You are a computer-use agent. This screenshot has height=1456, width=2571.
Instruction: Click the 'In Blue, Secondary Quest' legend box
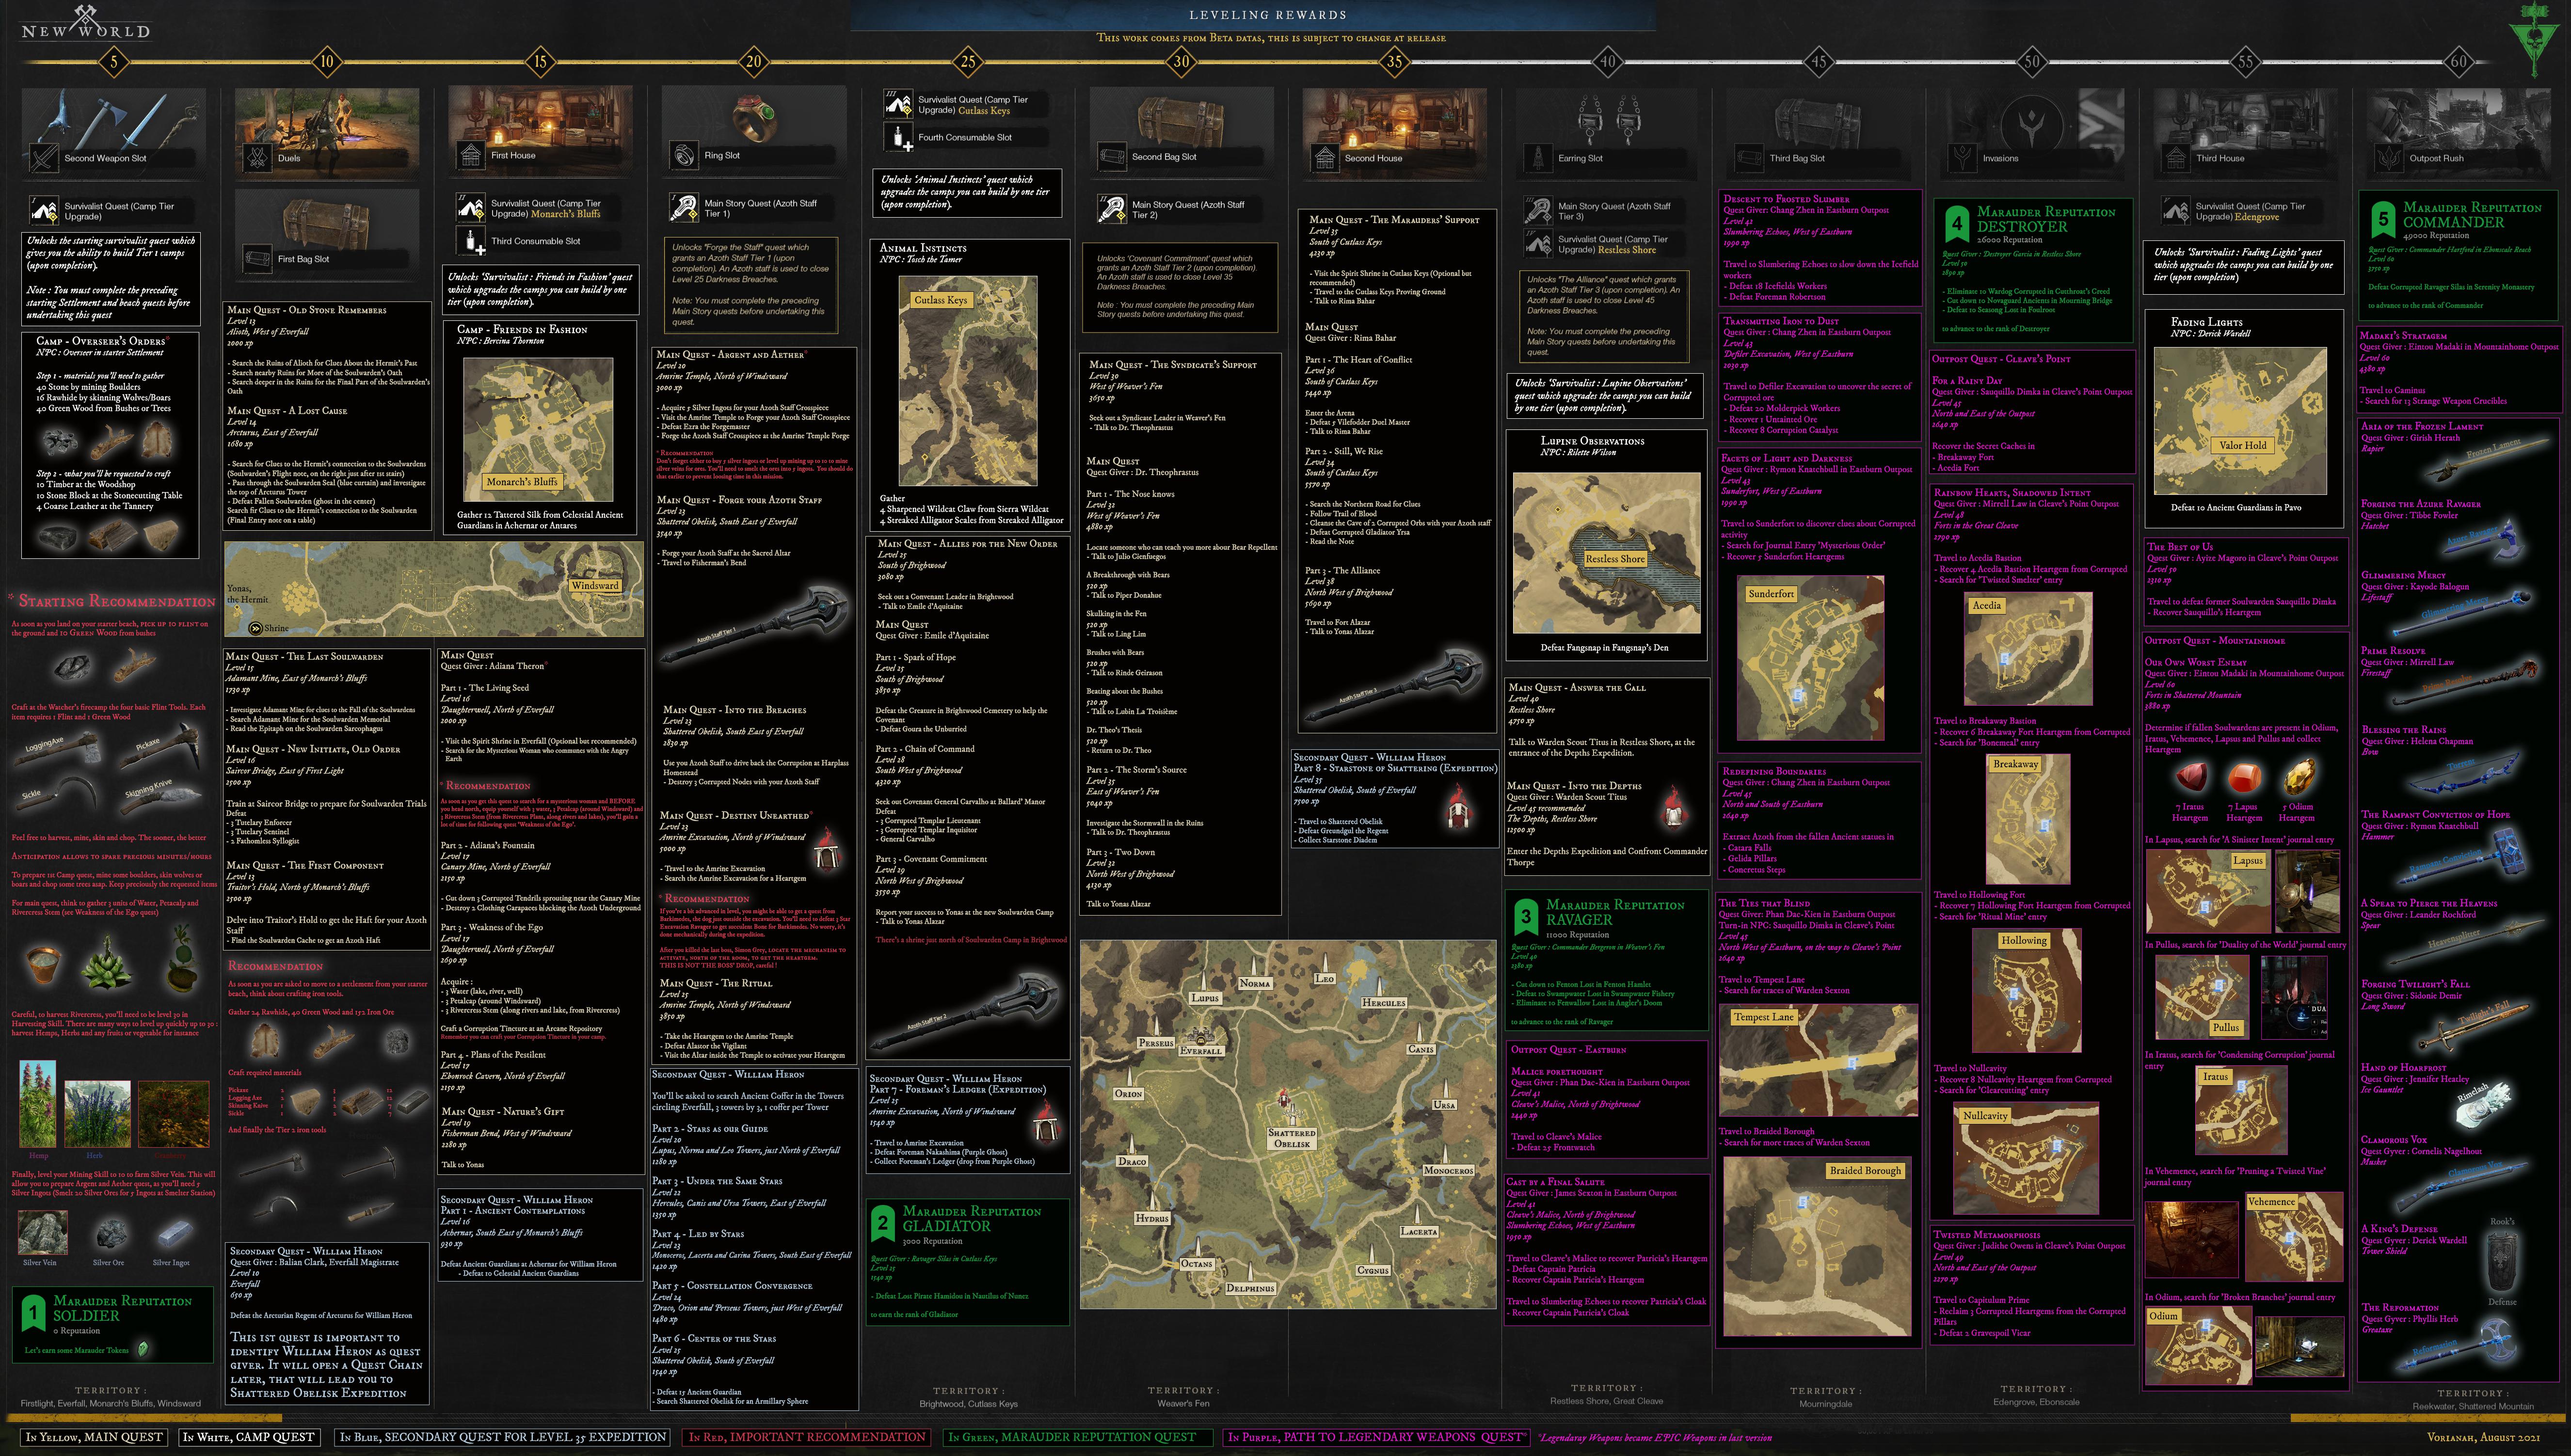[x=503, y=1437]
